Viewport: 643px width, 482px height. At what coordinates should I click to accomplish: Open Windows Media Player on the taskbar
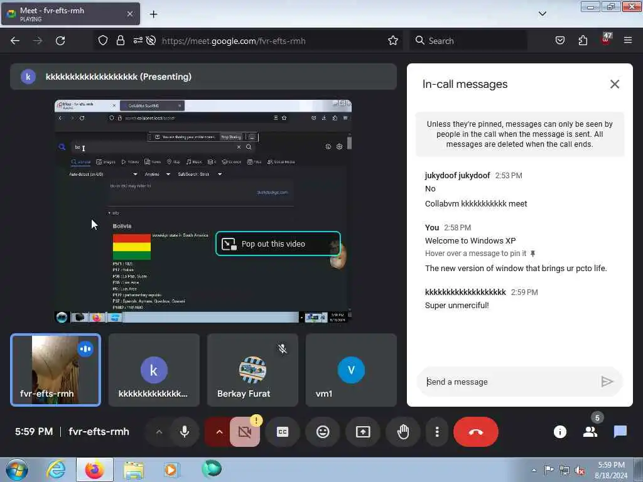[x=171, y=469]
